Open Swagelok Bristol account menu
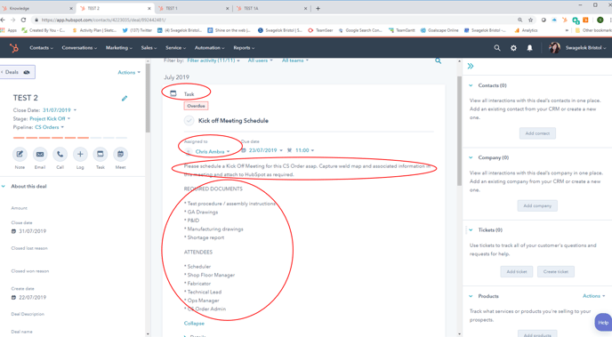Screen dimensions: 612x337 [586, 48]
